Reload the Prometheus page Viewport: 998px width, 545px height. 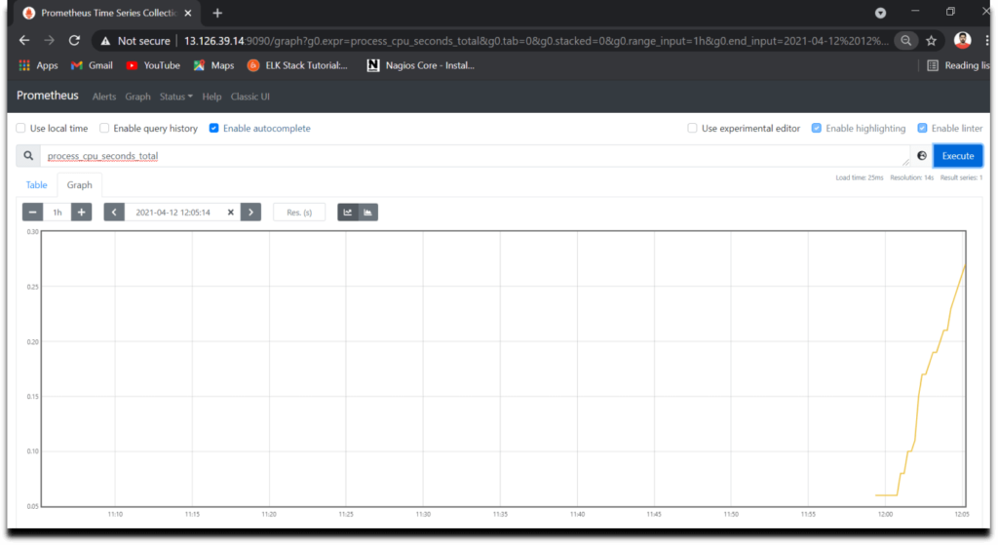click(x=74, y=41)
